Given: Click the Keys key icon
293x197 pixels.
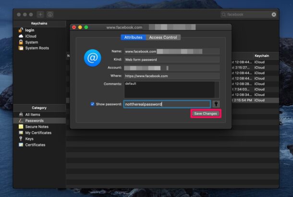Looking at the screenshot, I should [x=21, y=139].
